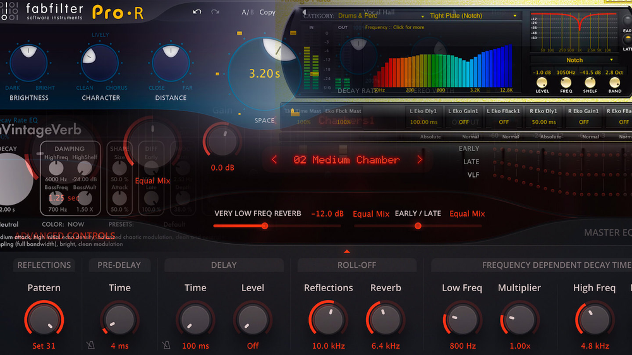Click the R Eko Dly1 value 50.00 ms
632x355 pixels.
click(x=544, y=122)
